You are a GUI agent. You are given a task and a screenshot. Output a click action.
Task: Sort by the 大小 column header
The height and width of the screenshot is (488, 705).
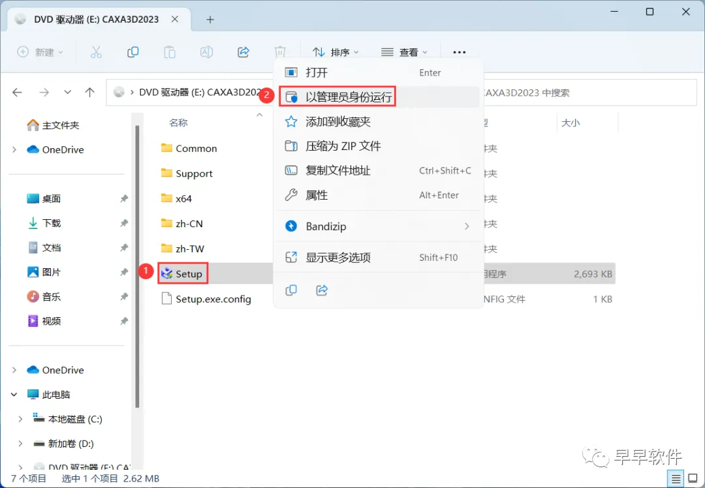coord(570,123)
